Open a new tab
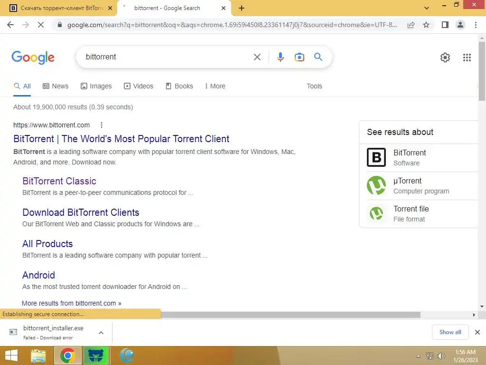 tap(242, 8)
